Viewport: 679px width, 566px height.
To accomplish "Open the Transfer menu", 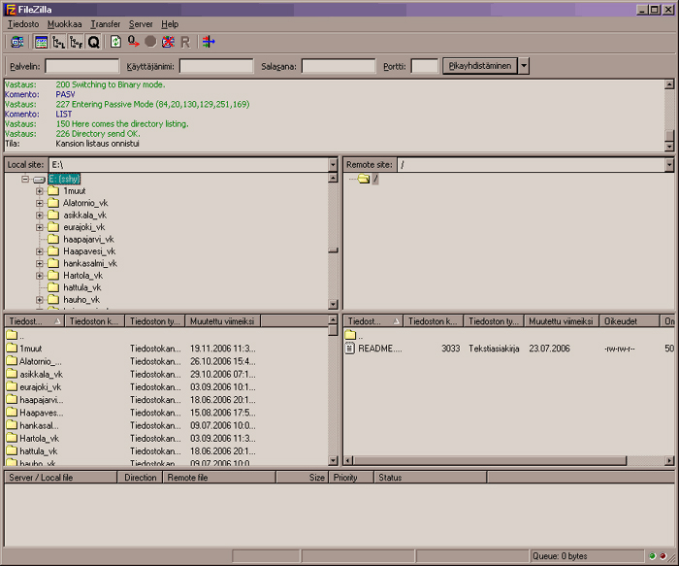I will pos(106,23).
